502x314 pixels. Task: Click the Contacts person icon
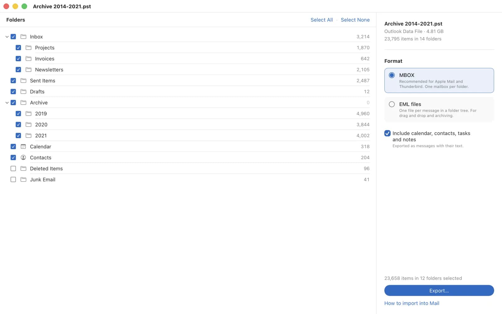click(x=23, y=158)
